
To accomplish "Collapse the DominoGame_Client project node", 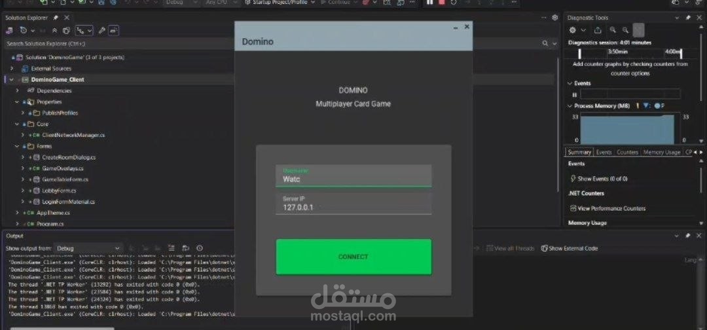I will click(12, 80).
